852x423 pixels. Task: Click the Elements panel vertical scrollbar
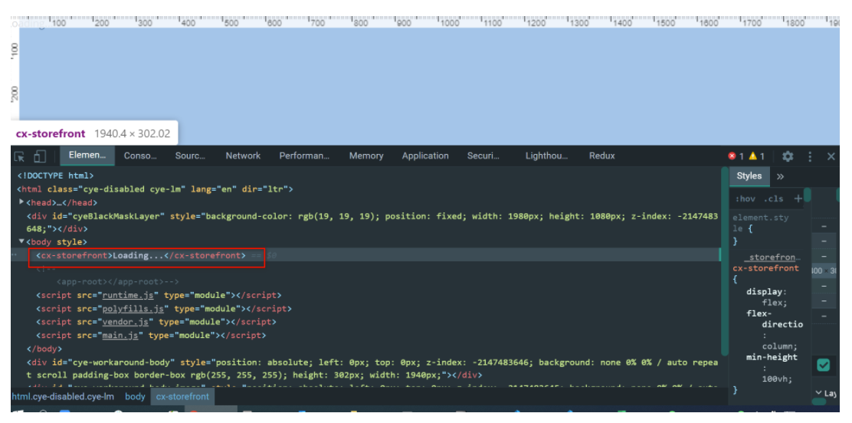tap(724, 261)
